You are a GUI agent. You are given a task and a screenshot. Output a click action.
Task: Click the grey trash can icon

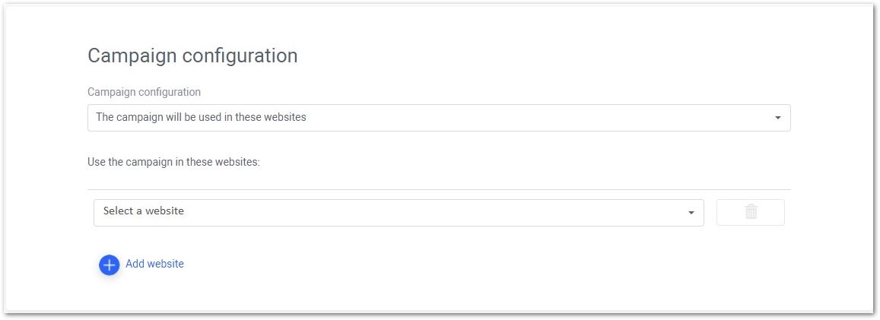coord(751,212)
